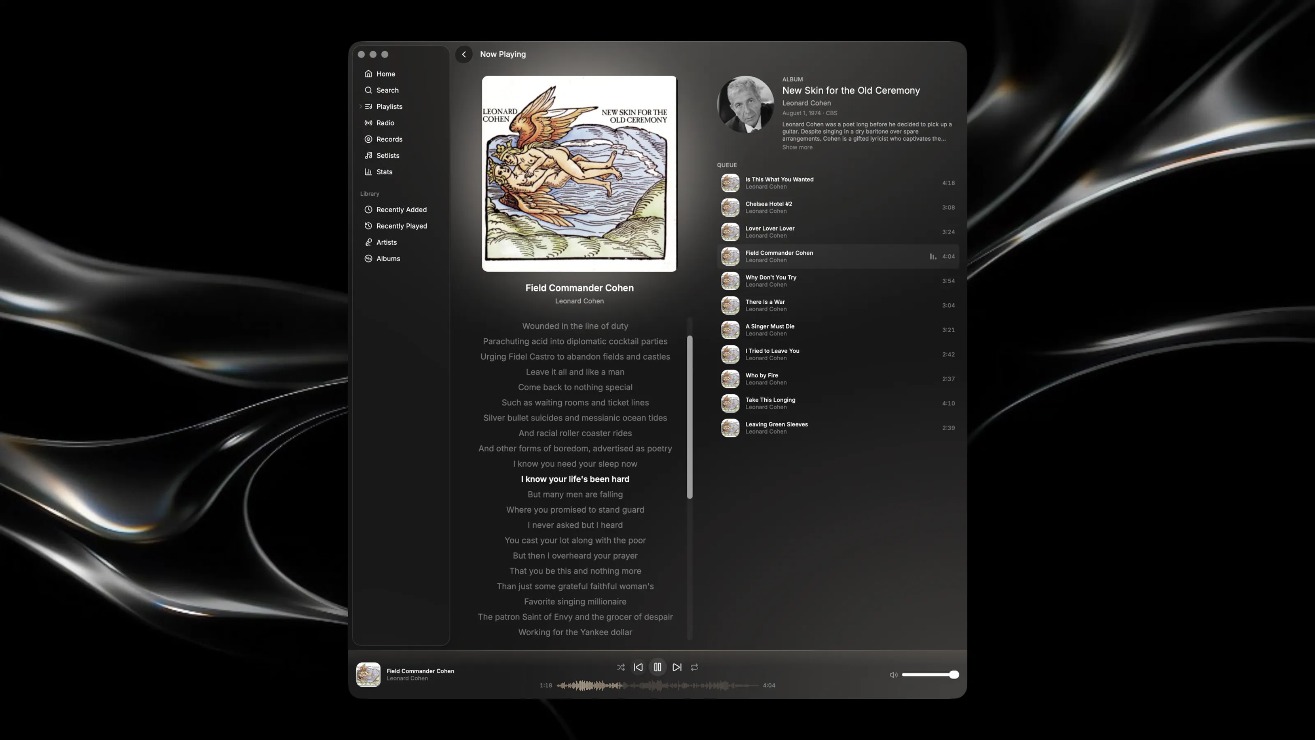Toggle repeat mode
Screen dimensions: 1315x740
point(694,667)
